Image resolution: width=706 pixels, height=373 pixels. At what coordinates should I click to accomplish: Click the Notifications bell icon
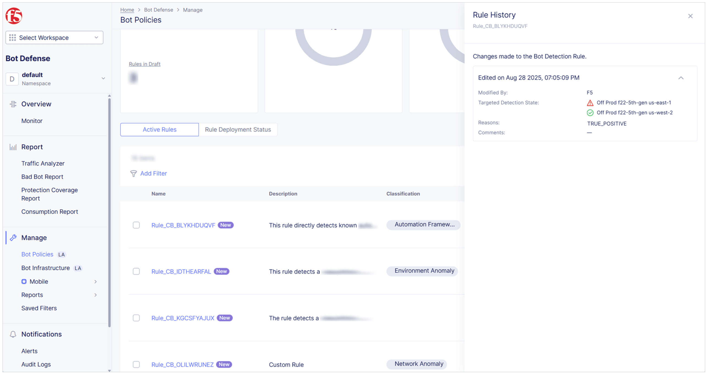tap(13, 334)
